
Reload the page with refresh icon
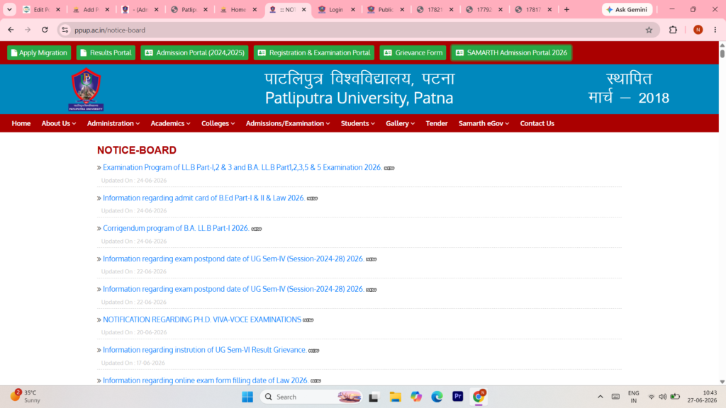[45, 30]
